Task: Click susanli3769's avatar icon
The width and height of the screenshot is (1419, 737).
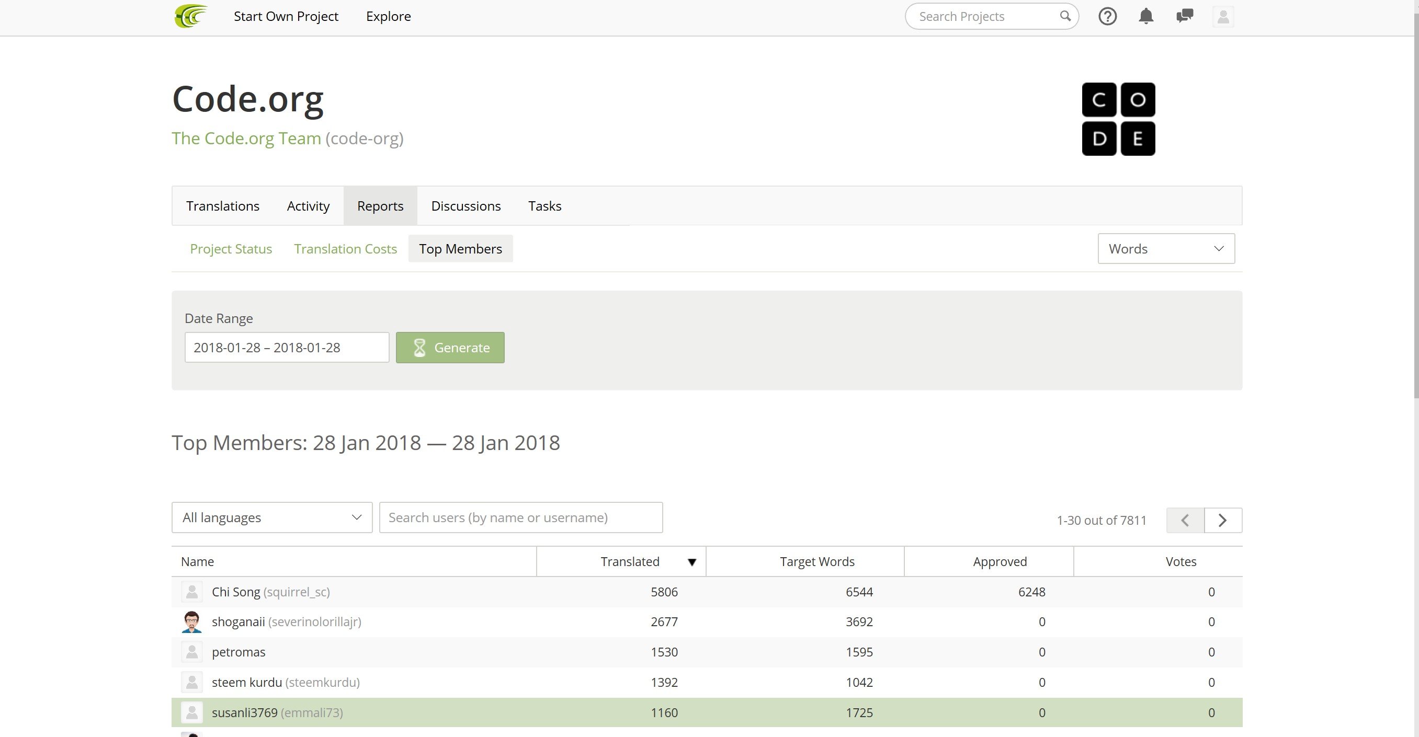Action: point(192,713)
